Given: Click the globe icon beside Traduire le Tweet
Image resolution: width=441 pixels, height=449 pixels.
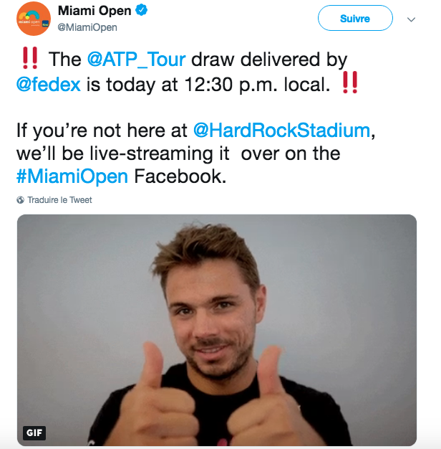Looking at the screenshot, I should coord(20,200).
